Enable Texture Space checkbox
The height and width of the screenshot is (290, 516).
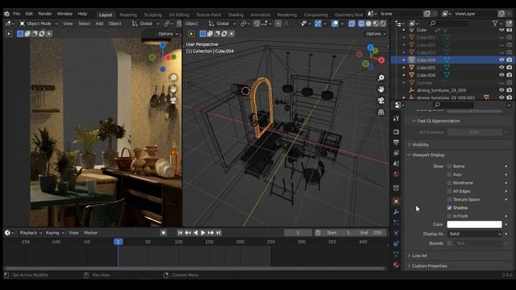[450, 200]
